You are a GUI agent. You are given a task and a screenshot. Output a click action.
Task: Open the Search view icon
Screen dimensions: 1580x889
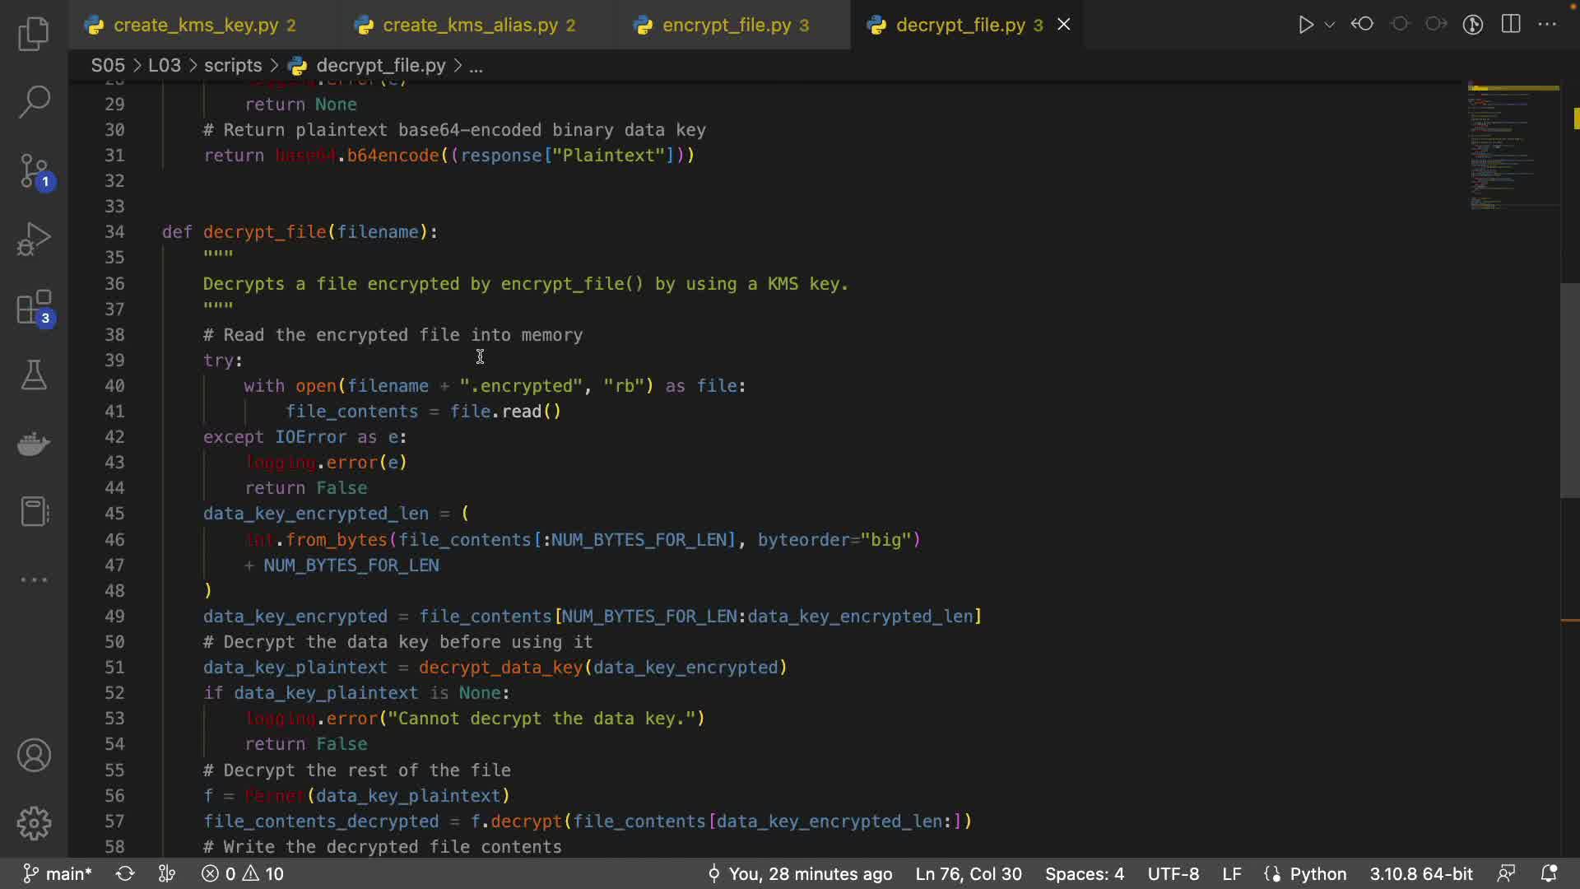(34, 102)
